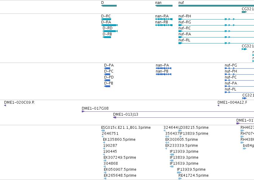Select transcript nan-RB
This screenshot has height=180, width=254.
pyautogui.click(x=164, y=25)
